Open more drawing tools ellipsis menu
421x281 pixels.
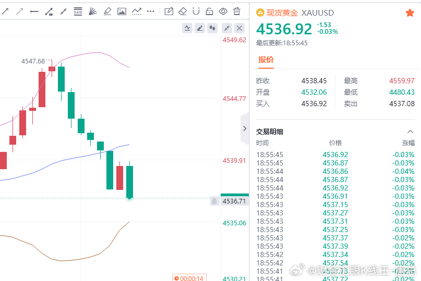point(150,11)
